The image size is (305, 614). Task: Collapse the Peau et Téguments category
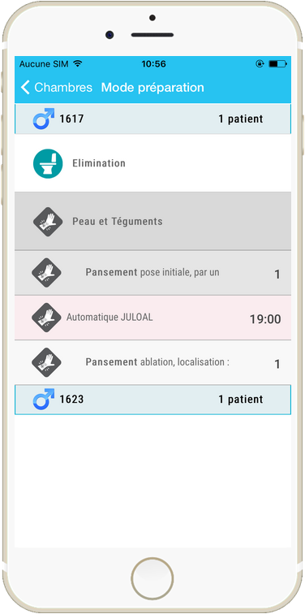tap(152, 221)
